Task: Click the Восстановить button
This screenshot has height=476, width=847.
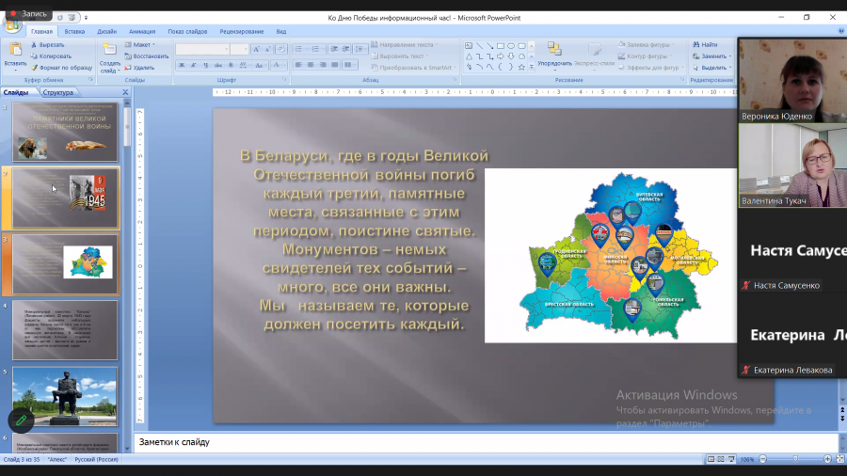Action: pos(147,56)
